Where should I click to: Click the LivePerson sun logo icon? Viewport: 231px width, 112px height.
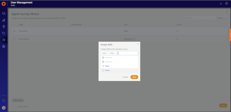click(4, 4)
